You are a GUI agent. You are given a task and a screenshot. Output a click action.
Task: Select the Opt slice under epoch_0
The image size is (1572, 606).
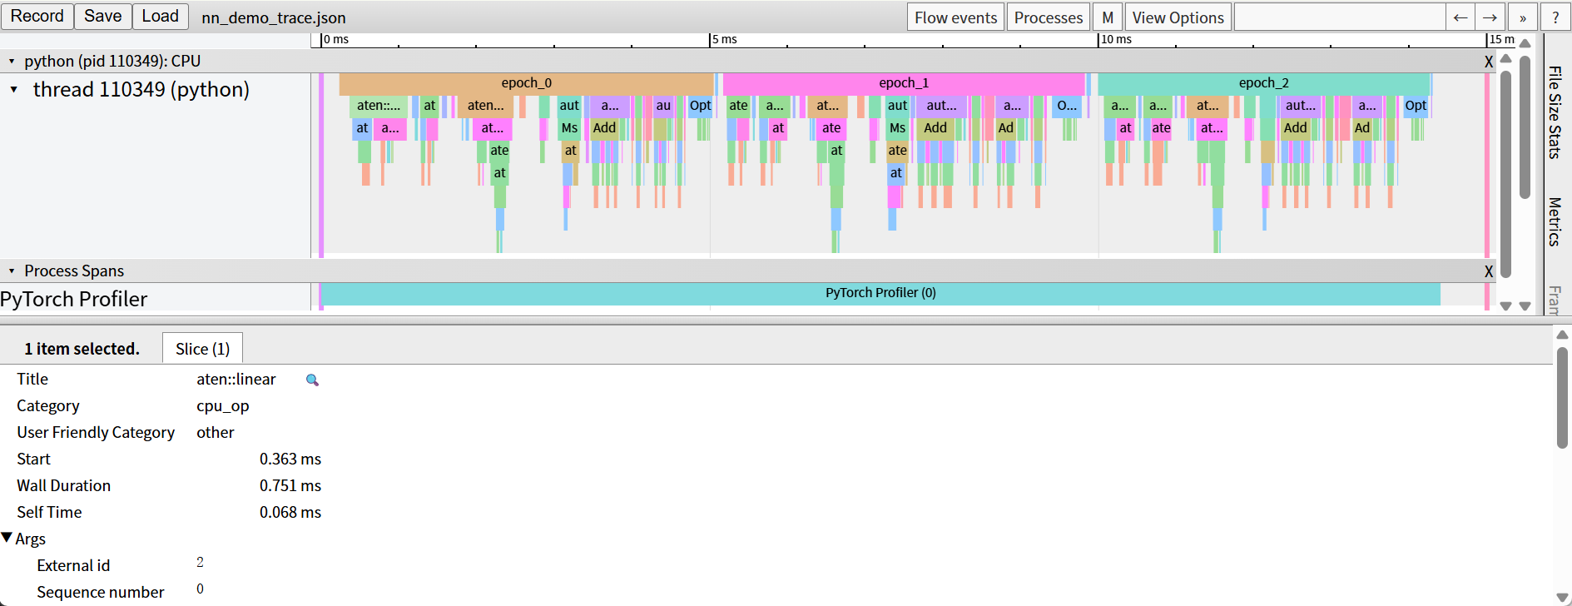point(701,106)
